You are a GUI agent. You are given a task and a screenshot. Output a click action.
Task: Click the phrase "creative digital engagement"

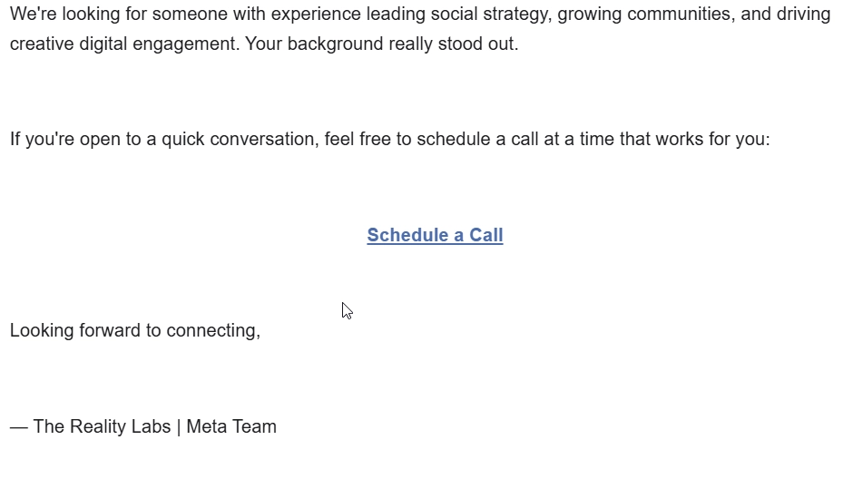124,44
